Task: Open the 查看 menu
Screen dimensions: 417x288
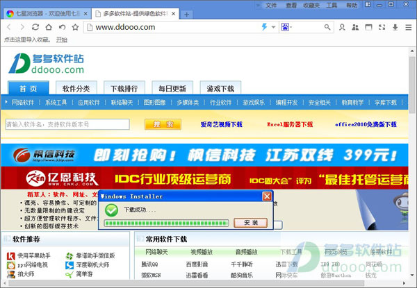Action: [291, 6]
